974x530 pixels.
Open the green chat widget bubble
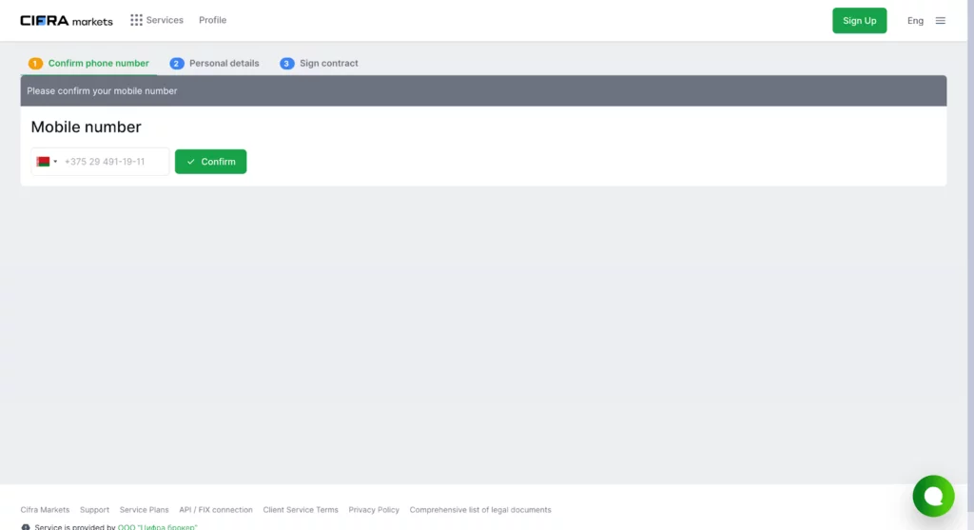[932, 496]
